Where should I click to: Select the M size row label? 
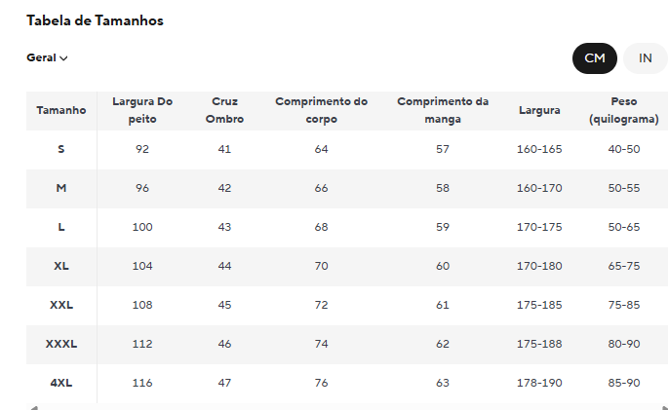click(x=61, y=188)
